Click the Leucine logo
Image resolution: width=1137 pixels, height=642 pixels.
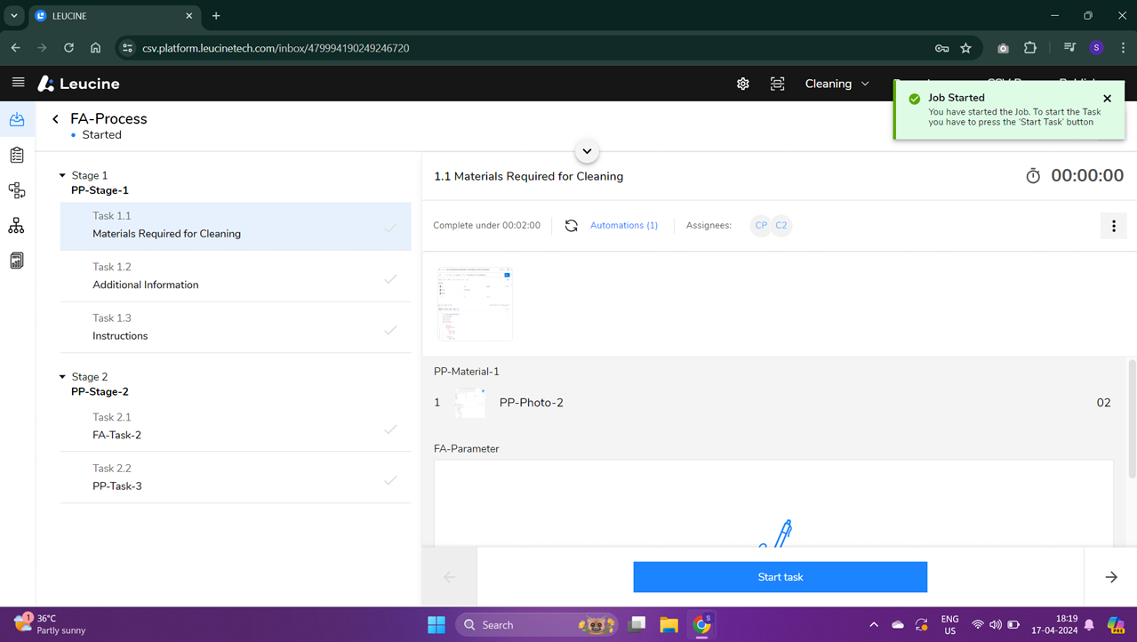coord(78,84)
